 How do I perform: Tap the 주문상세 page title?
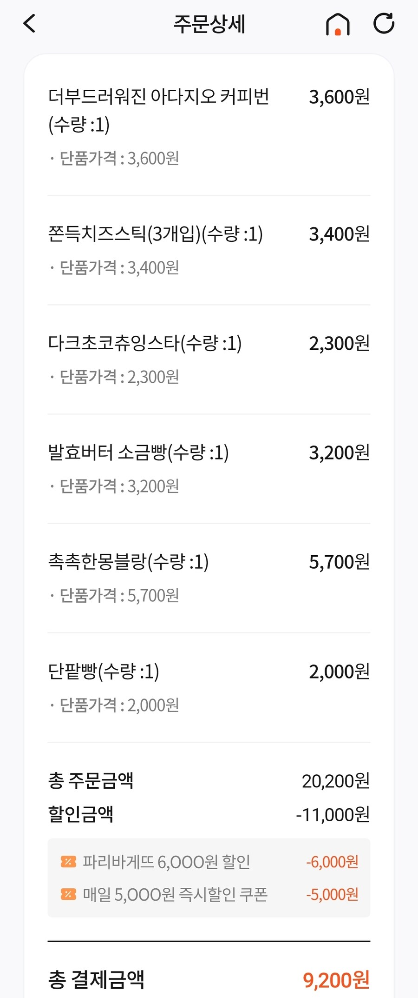[209, 24]
